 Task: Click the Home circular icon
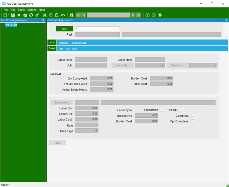[x=160, y=15]
